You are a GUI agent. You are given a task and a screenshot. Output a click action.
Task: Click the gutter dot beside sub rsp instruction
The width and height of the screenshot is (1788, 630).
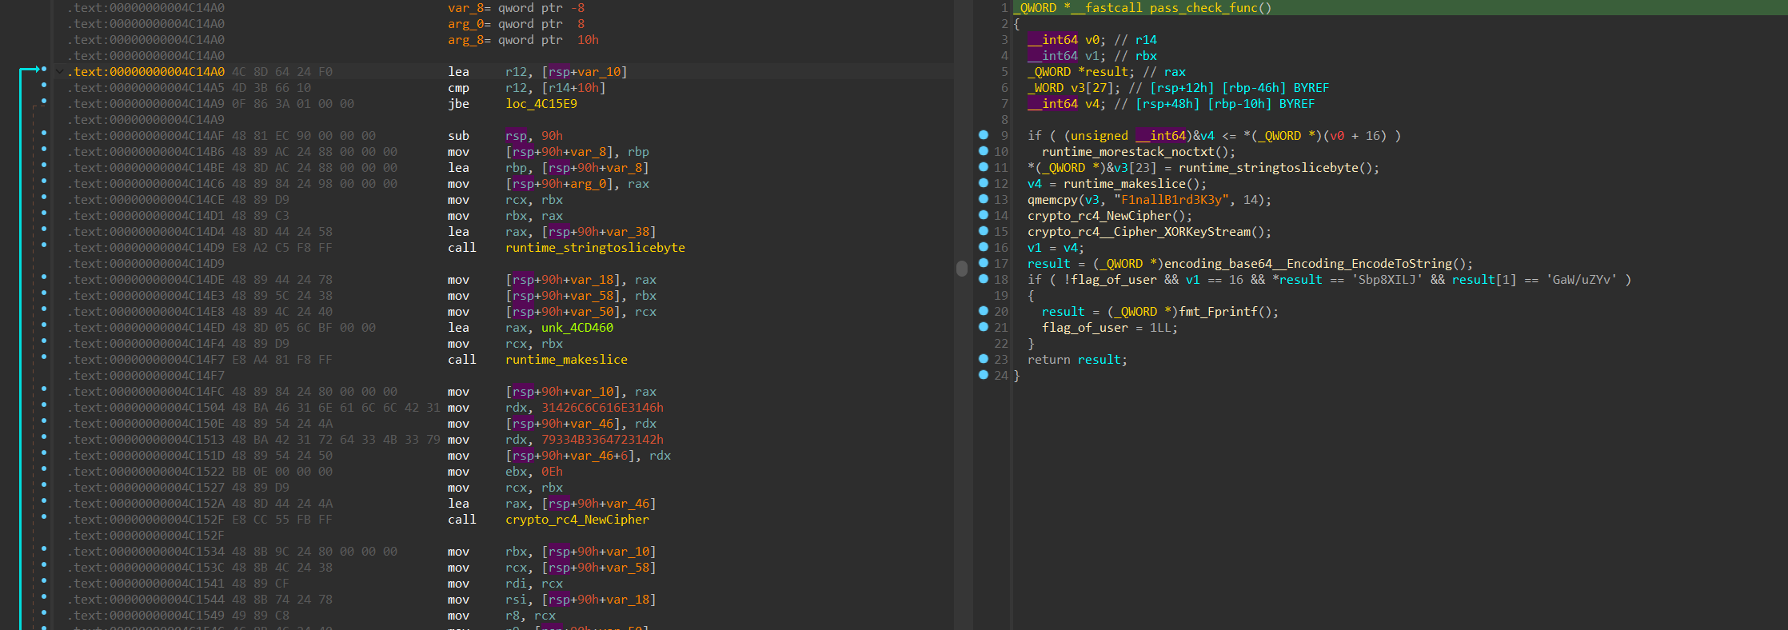point(43,133)
